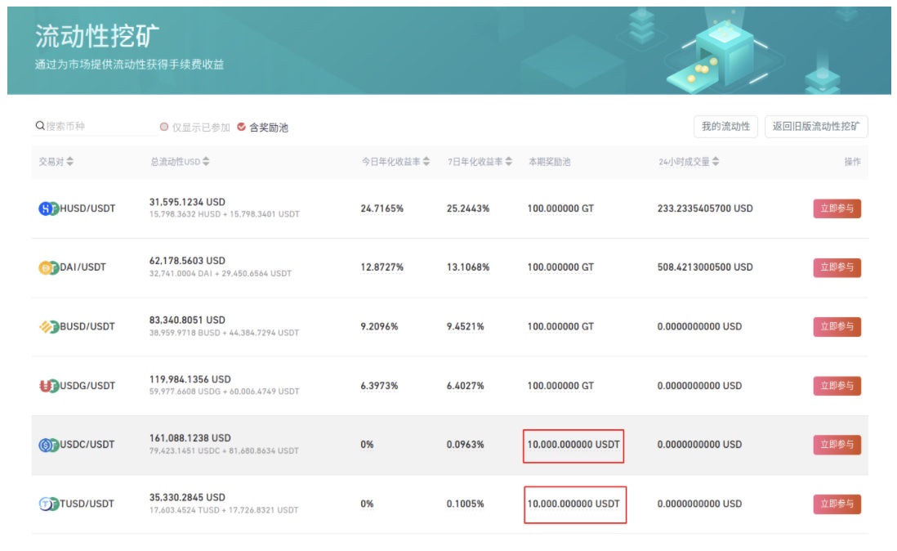Sort by 交易对 column arrows

point(70,162)
